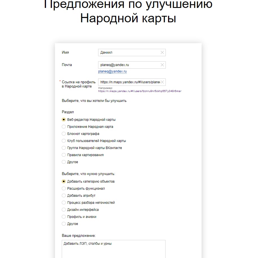Click the Имя field label
267x258 pixels.
pos(65,53)
